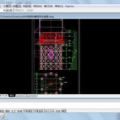Click inside the command line area

60,105
